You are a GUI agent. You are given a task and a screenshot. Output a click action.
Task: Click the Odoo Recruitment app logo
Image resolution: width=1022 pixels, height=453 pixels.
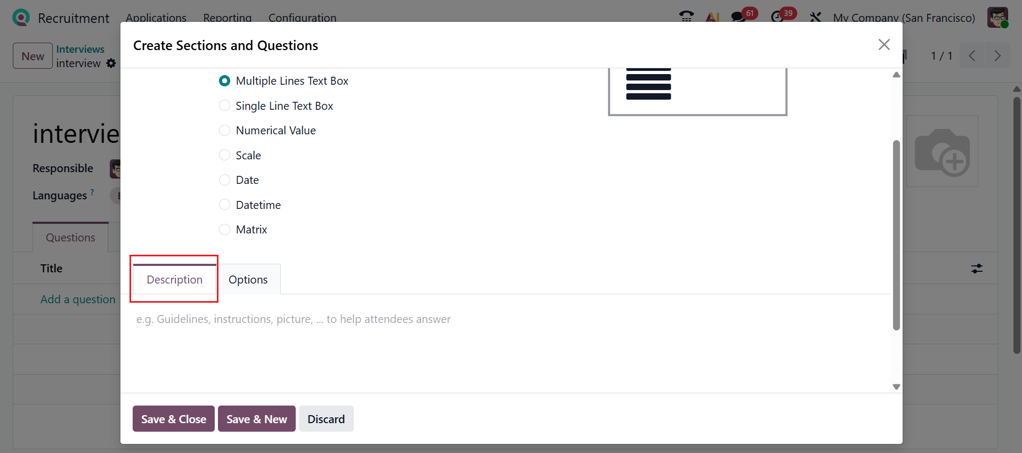click(21, 18)
